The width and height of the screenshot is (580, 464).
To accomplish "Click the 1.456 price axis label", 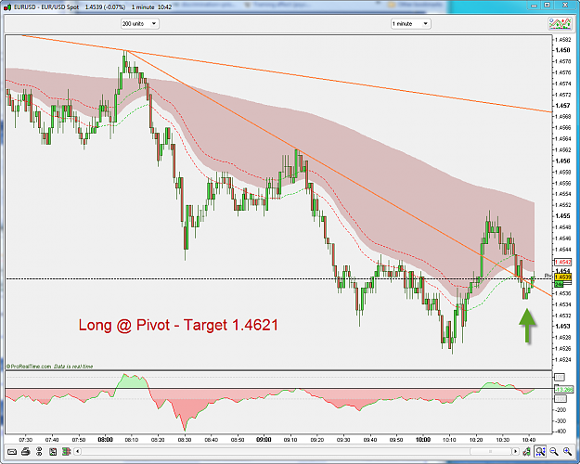I will point(562,161).
